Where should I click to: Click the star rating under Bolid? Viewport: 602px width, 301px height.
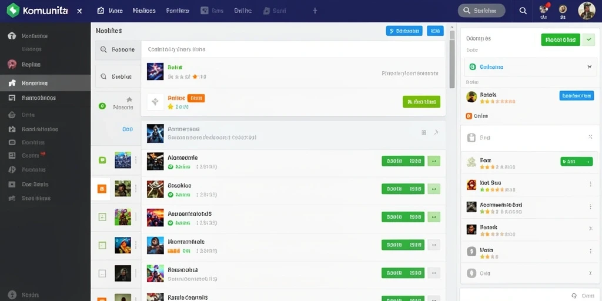186,77
